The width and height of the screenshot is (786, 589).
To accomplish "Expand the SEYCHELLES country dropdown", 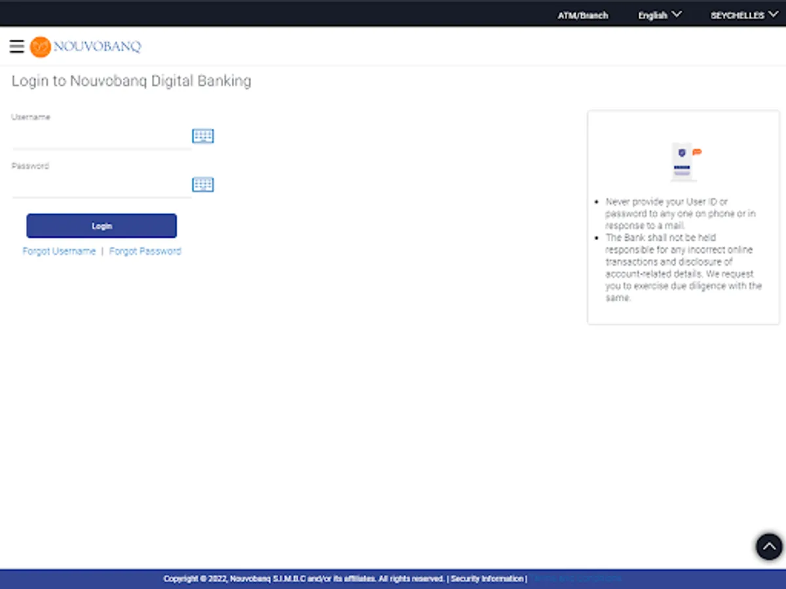I will pyautogui.click(x=745, y=15).
